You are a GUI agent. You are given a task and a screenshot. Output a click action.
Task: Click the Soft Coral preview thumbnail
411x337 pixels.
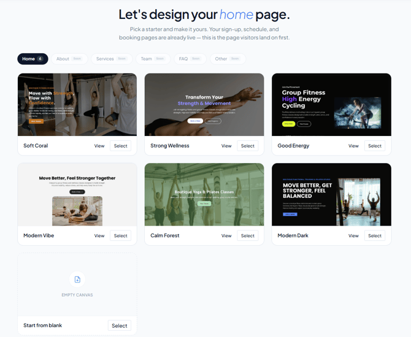point(77,105)
